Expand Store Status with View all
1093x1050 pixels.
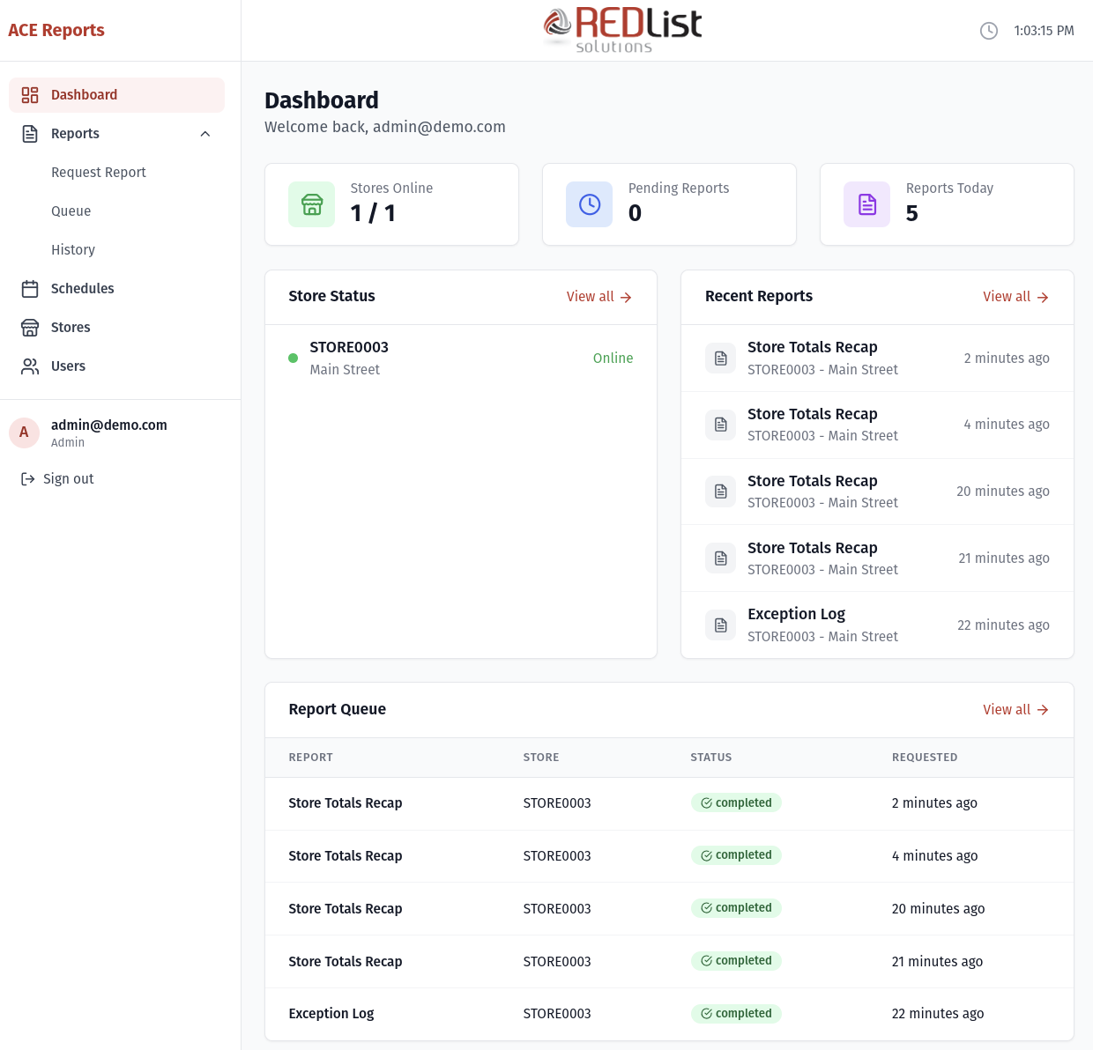click(599, 297)
